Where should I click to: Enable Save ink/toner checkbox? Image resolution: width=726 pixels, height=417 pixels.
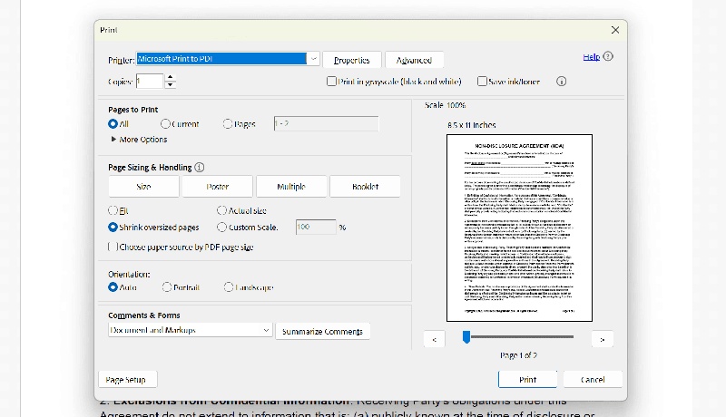482,82
